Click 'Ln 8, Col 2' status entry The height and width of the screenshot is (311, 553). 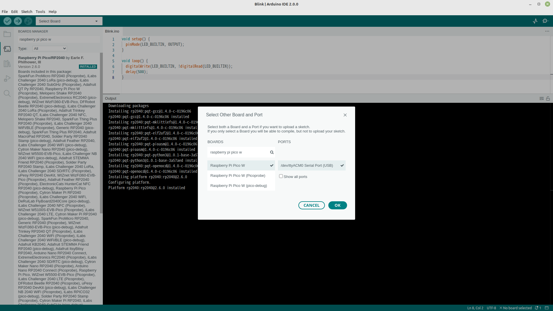point(475,308)
